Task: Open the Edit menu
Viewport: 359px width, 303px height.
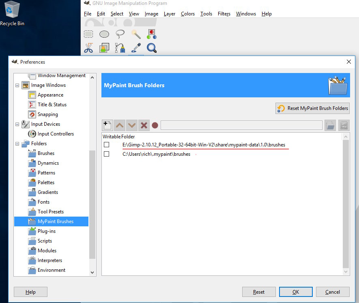Action: point(101,14)
